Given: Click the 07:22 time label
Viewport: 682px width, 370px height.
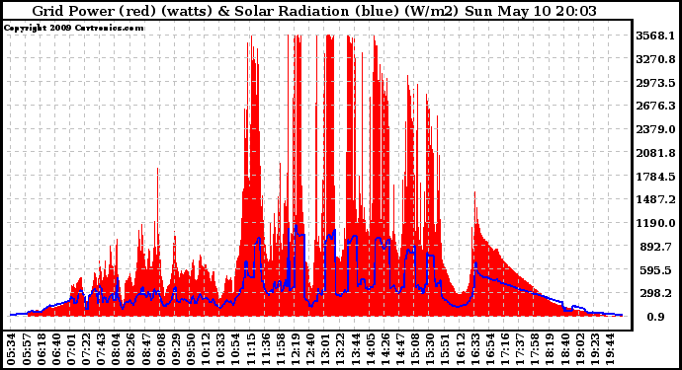Looking at the screenshot, I should pyautogui.click(x=86, y=348).
